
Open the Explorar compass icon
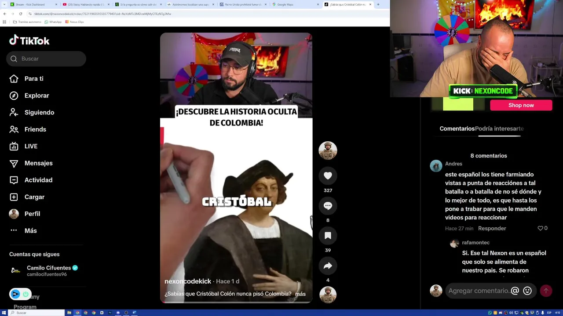click(x=14, y=96)
